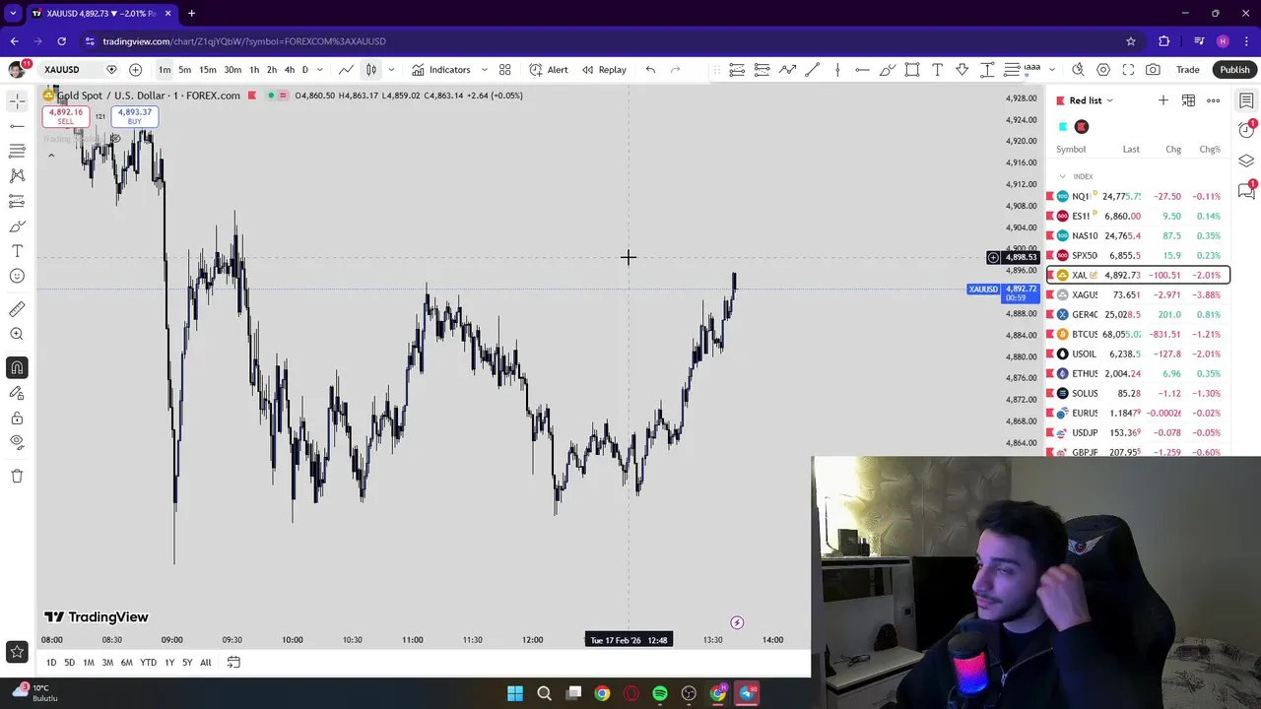Select vertical line tool in the floating toolbar
The height and width of the screenshot is (709, 1261).
tap(837, 70)
